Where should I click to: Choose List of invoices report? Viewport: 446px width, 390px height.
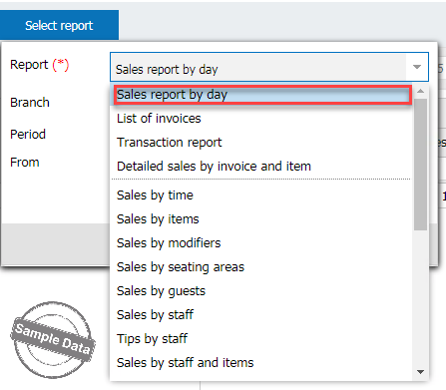[x=261, y=119]
